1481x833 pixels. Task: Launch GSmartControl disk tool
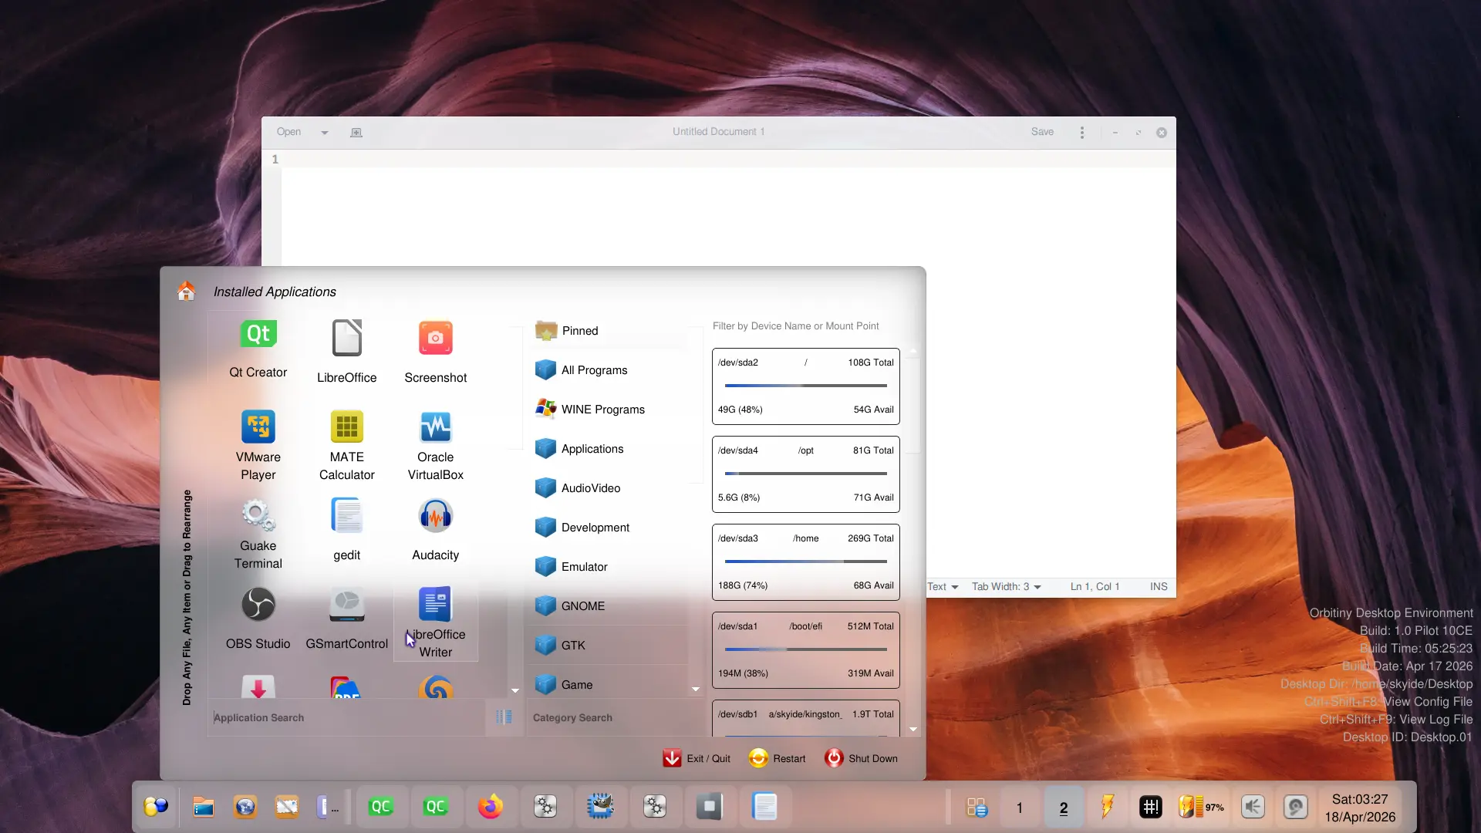tap(346, 605)
